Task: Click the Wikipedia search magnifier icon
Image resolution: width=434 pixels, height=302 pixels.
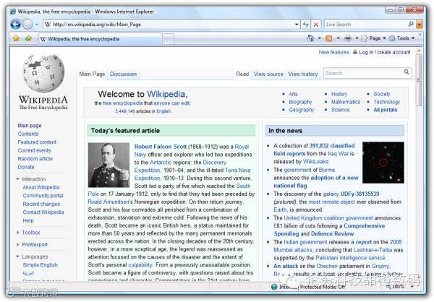Action: click(x=407, y=72)
